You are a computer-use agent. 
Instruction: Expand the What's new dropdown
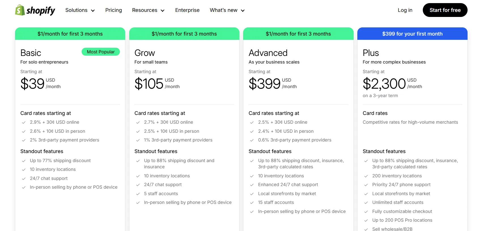226,10
